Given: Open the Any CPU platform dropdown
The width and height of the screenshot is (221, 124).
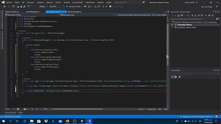Looking at the screenshot, I should point(57,7).
